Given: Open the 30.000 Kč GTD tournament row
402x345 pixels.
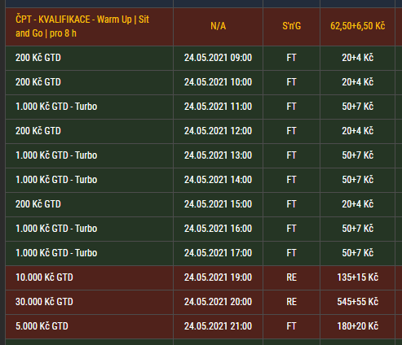Looking at the screenshot, I should 44,302.
